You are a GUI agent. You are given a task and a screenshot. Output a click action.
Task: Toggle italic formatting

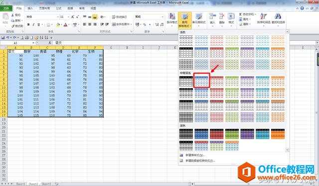[33, 24]
